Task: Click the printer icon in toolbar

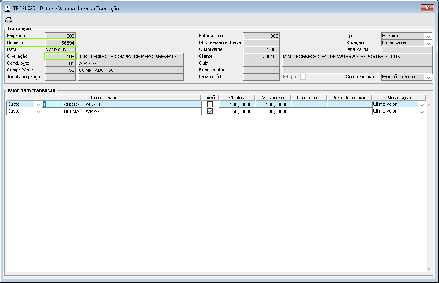Action: click(9, 20)
